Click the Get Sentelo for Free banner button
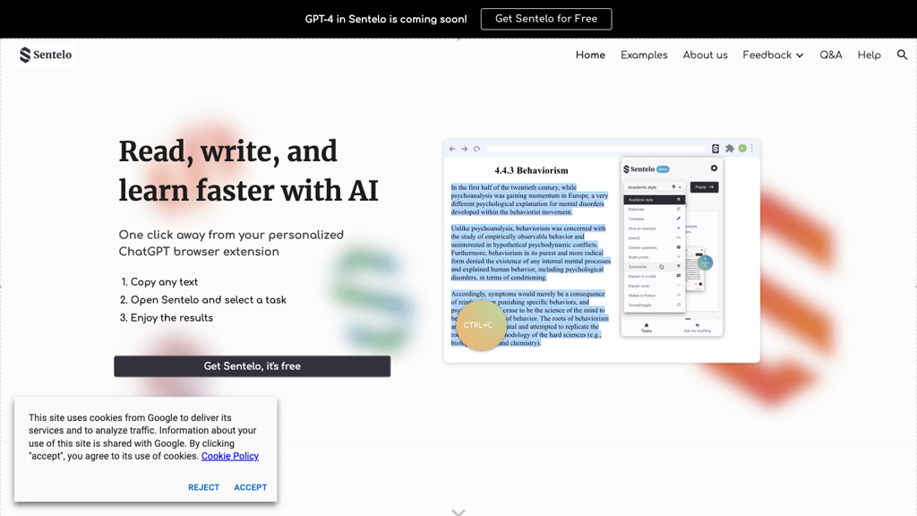This screenshot has width=917, height=516. 546,19
